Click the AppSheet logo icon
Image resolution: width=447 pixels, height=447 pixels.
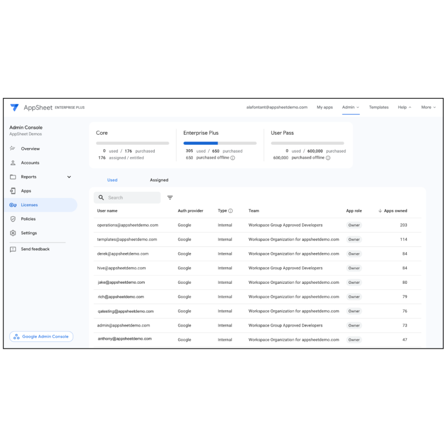(15, 107)
